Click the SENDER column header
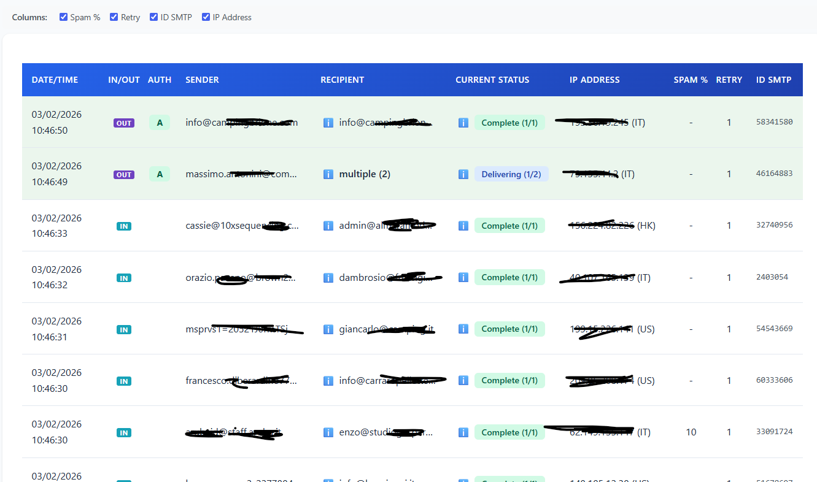This screenshot has height=482, width=817. coord(202,80)
